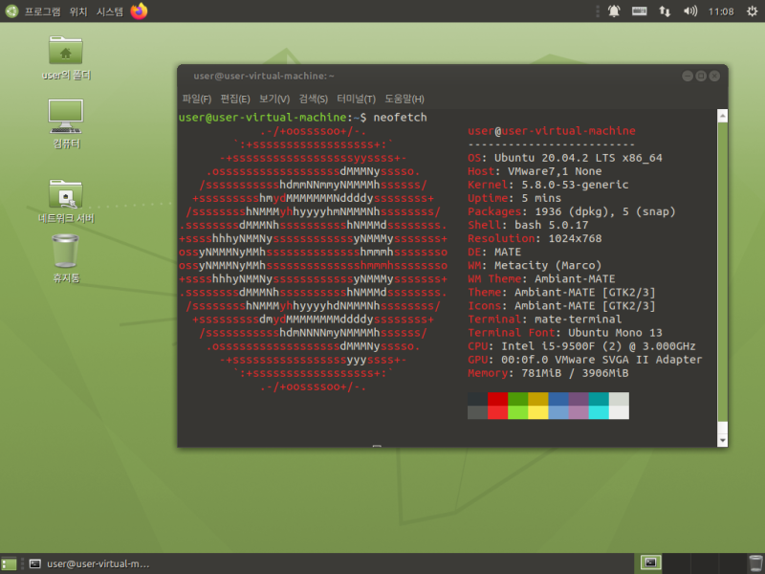The image size is (765, 574).
Task: Open the 시스템 (System) menu
Action: (110, 11)
